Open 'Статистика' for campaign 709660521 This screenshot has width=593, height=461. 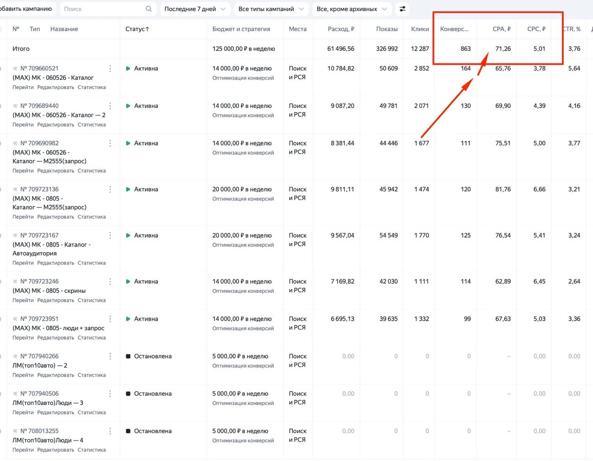coord(92,88)
